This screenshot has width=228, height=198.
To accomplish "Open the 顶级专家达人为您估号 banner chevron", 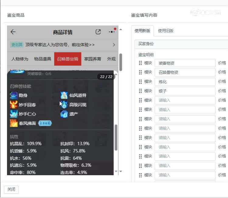I will click(114, 45).
